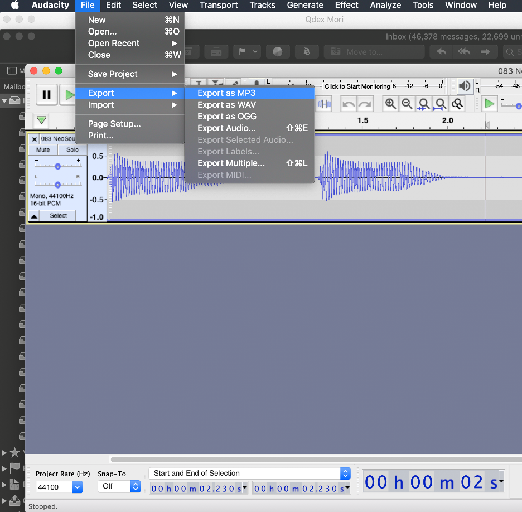
Task: Click the Undo arrow icon
Action: point(349,104)
